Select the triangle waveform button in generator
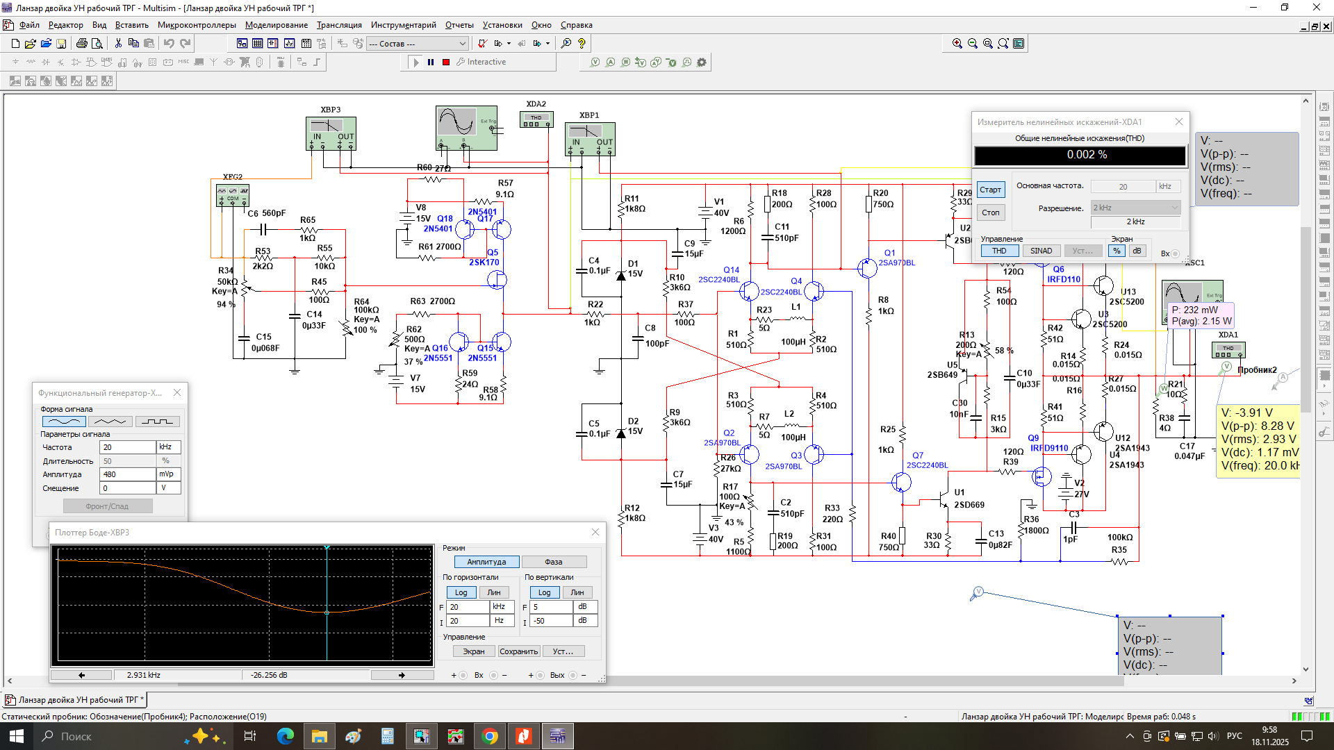The height and width of the screenshot is (750, 1334). click(110, 422)
